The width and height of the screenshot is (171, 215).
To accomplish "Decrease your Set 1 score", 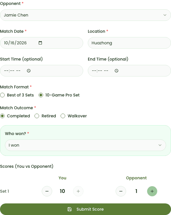I will pos(47,191).
